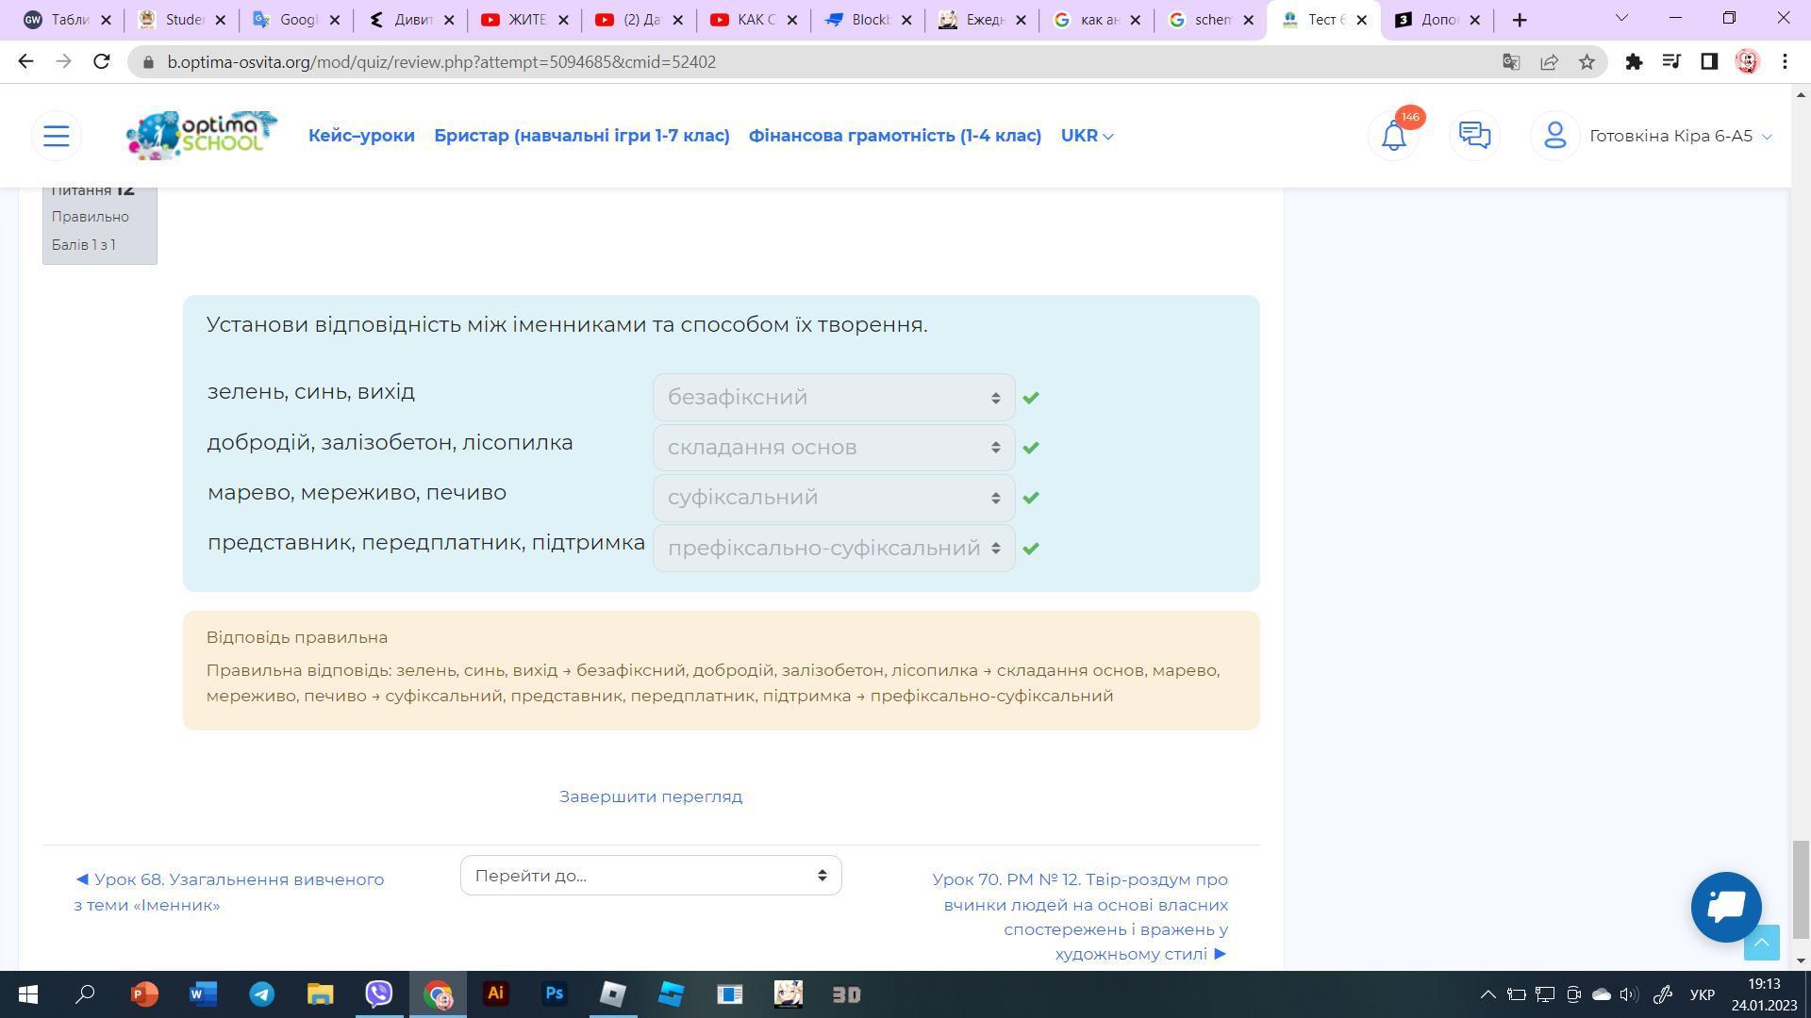Image resolution: width=1811 pixels, height=1018 pixels.
Task: Click Завершити перегляд link
Action: tap(650, 796)
